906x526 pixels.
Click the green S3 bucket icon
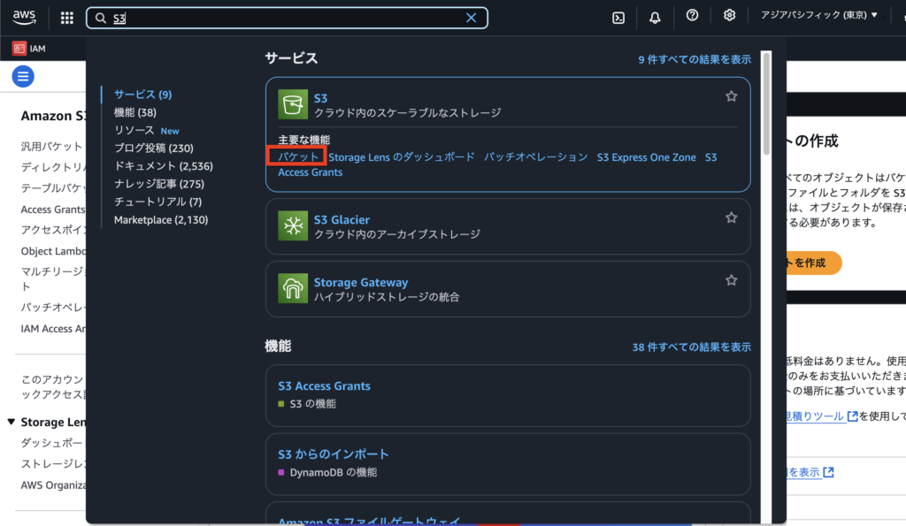[293, 104]
